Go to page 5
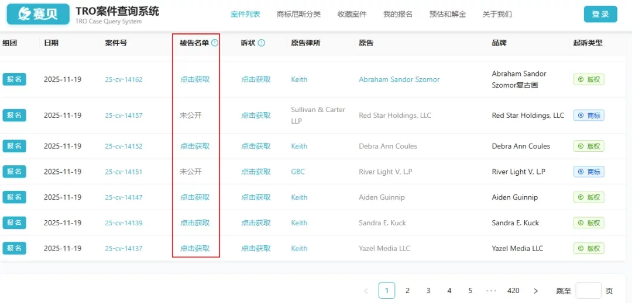Image resolution: width=632 pixels, height=303 pixels. (470, 291)
